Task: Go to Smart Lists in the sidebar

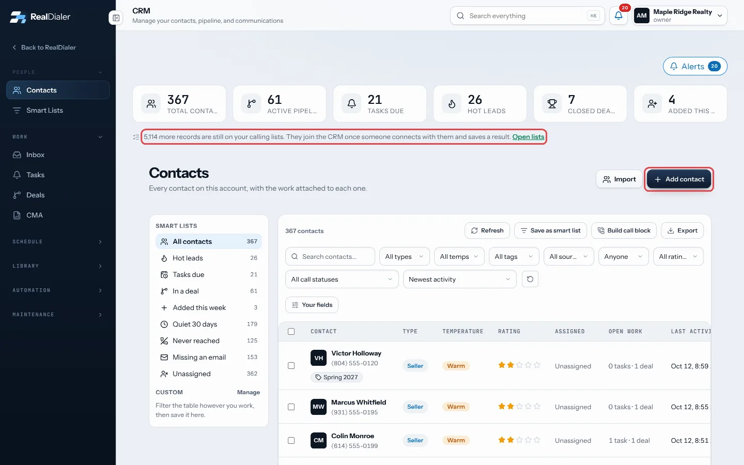Action: click(x=58, y=110)
